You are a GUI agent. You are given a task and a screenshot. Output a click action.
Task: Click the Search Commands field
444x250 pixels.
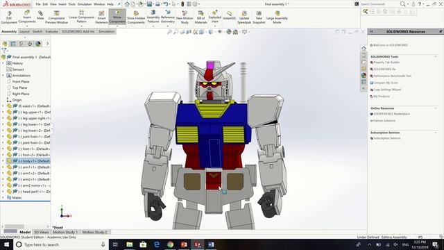pyautogui.click(x=379, y=4)
